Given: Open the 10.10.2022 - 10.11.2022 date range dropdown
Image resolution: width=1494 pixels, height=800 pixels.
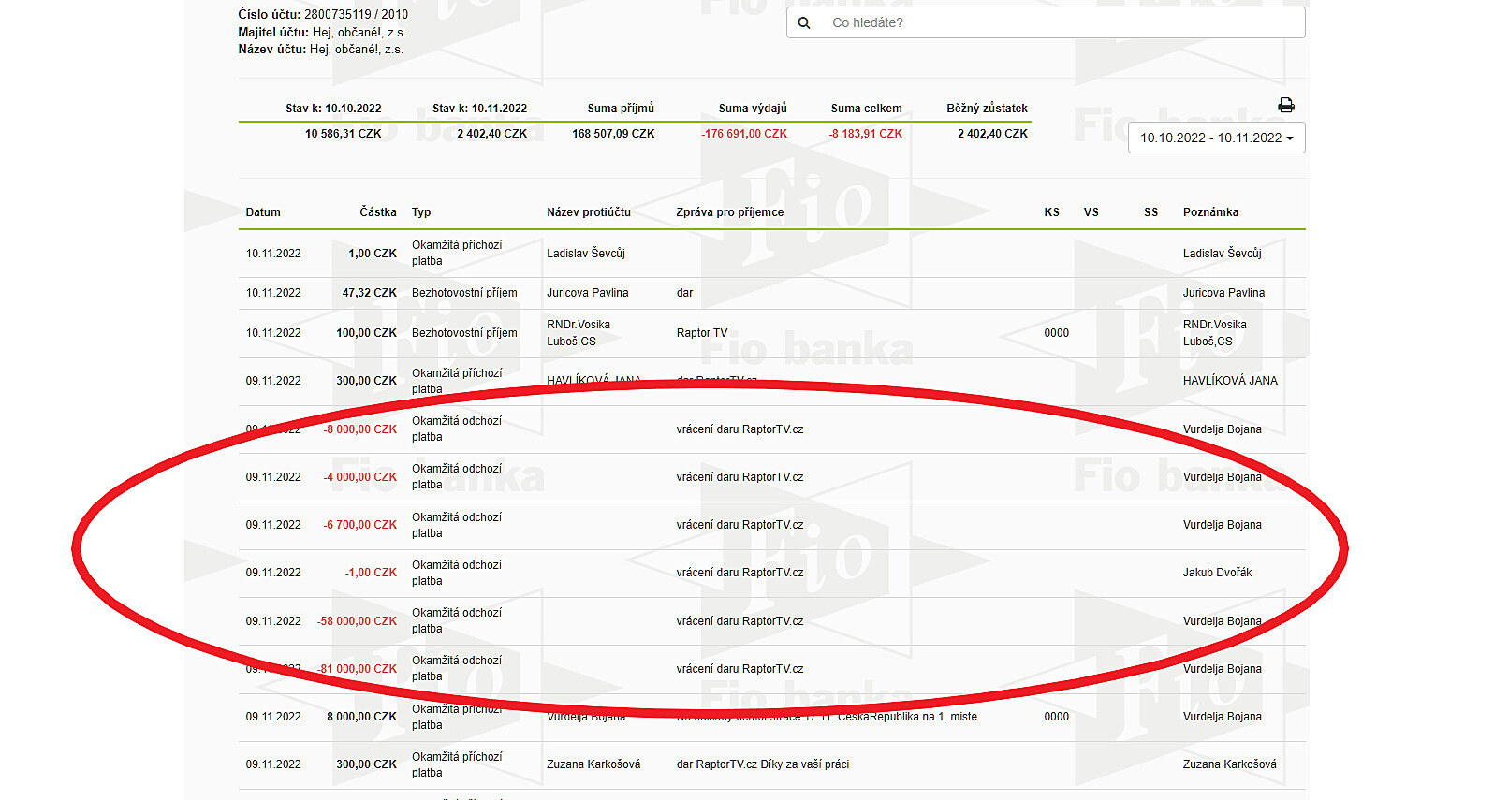Looking at the screenshot, I should click(1216, 138).
